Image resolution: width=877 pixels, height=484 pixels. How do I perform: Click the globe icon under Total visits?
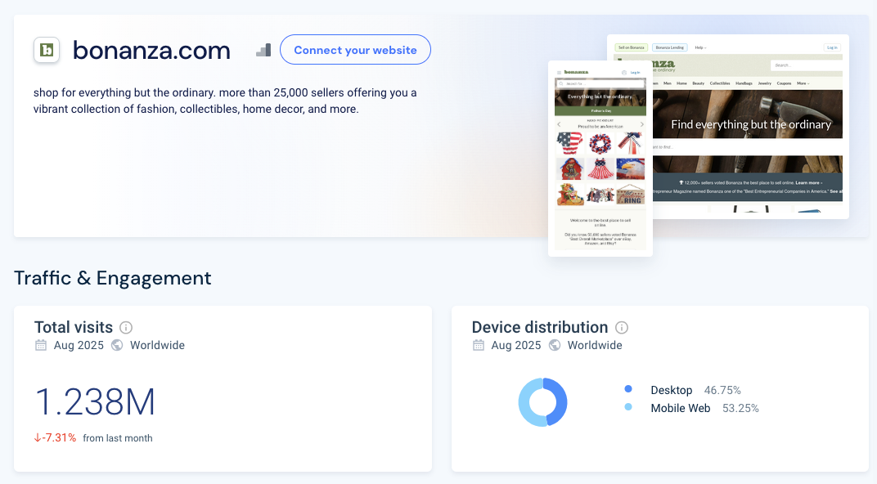click(117, 345)
